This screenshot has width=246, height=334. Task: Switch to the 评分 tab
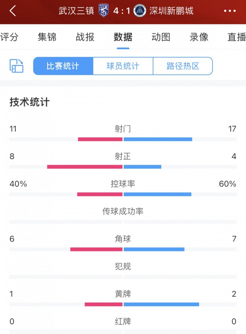click(9, 37)
